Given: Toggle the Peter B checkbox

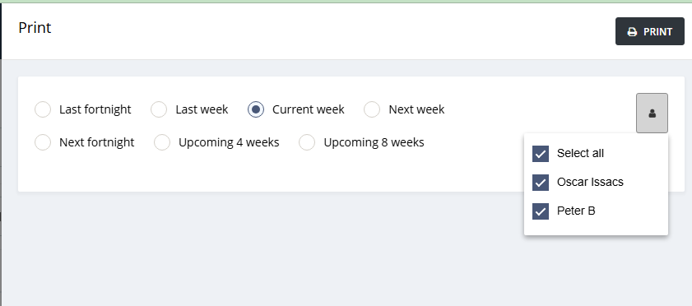Looking at the screenshot, I should 540,211.
